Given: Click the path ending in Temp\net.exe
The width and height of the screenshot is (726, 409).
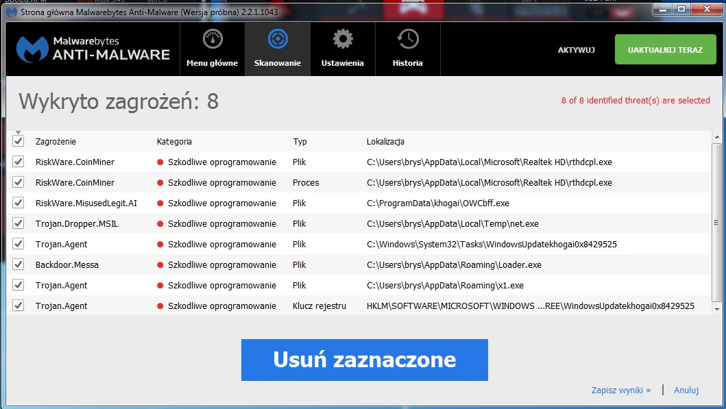Looking at the screenshot, I should 453,224.
